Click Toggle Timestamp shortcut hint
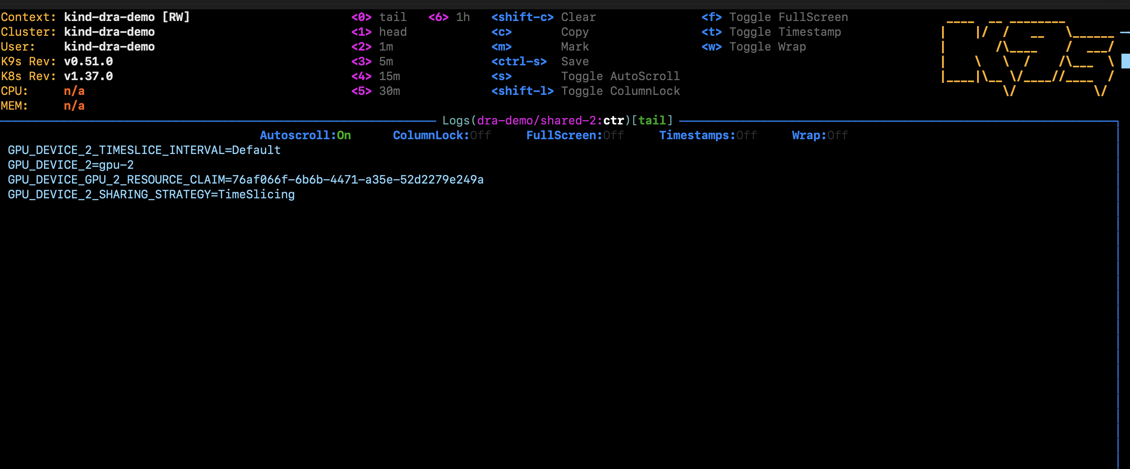This screenshot has width=1130, height=469. point(771,32)
